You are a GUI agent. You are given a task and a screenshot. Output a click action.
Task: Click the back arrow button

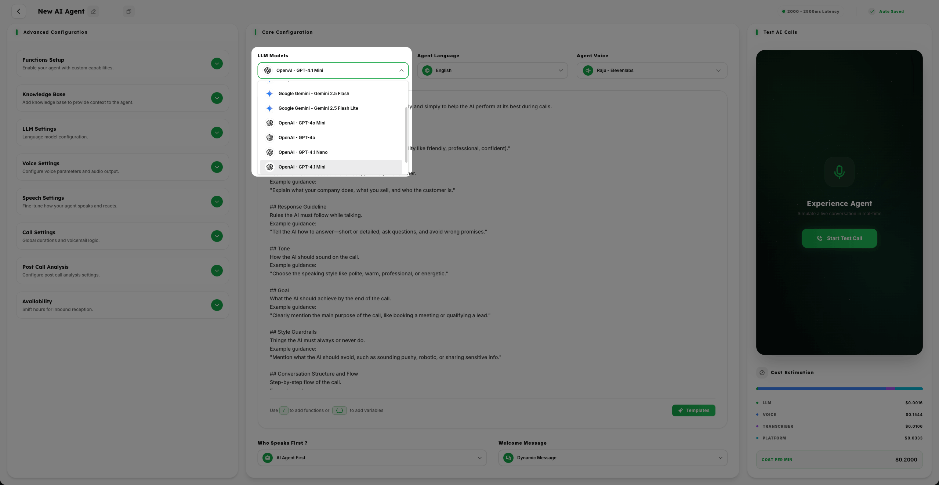(x=19, y=11)
